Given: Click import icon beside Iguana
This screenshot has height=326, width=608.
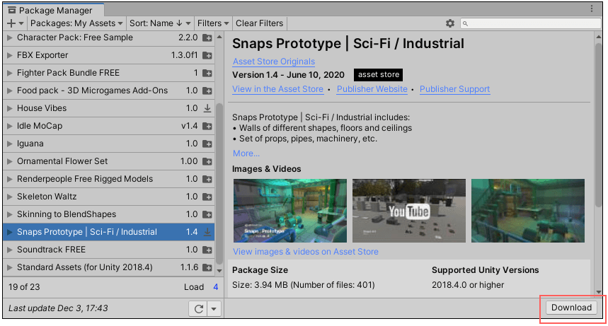Looking at the screenshot, I should tap(207, 144).
